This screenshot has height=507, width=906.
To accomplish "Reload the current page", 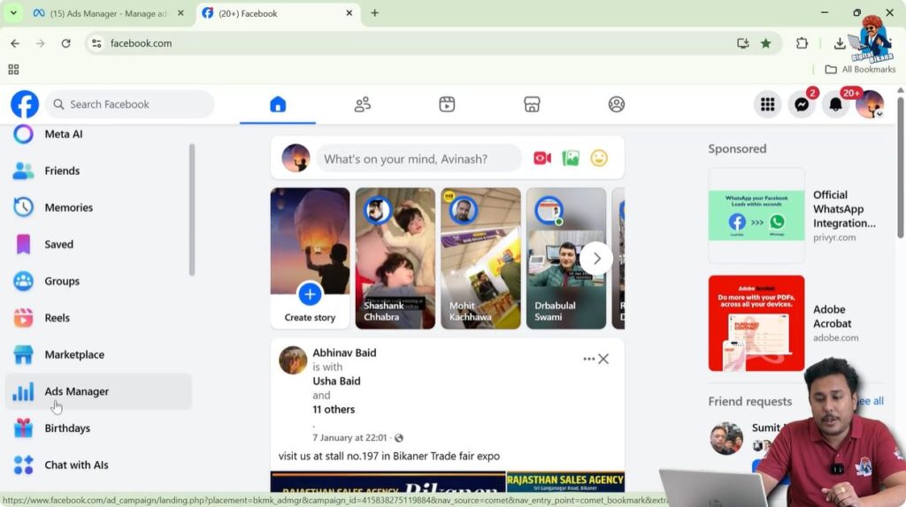I will point(65,43).
